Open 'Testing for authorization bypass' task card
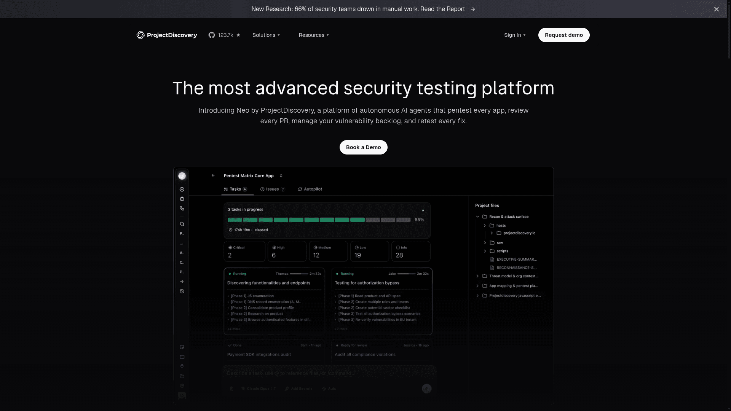Viewport: 731px width, 411px height. [x=382, y=301]
